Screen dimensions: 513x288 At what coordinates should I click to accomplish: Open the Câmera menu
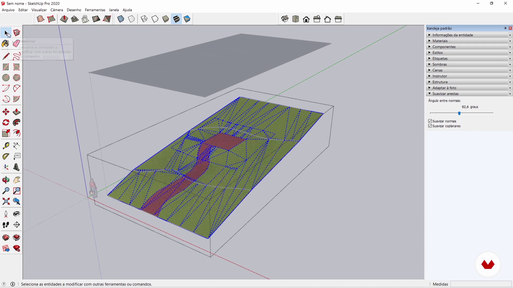click(57, 10)
